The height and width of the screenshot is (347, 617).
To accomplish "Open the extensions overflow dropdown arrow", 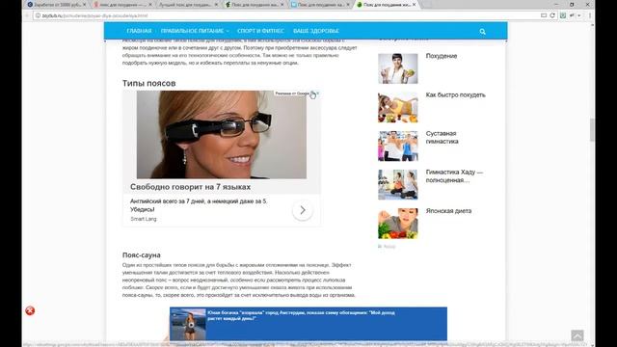I will click(x=579, y=15).
